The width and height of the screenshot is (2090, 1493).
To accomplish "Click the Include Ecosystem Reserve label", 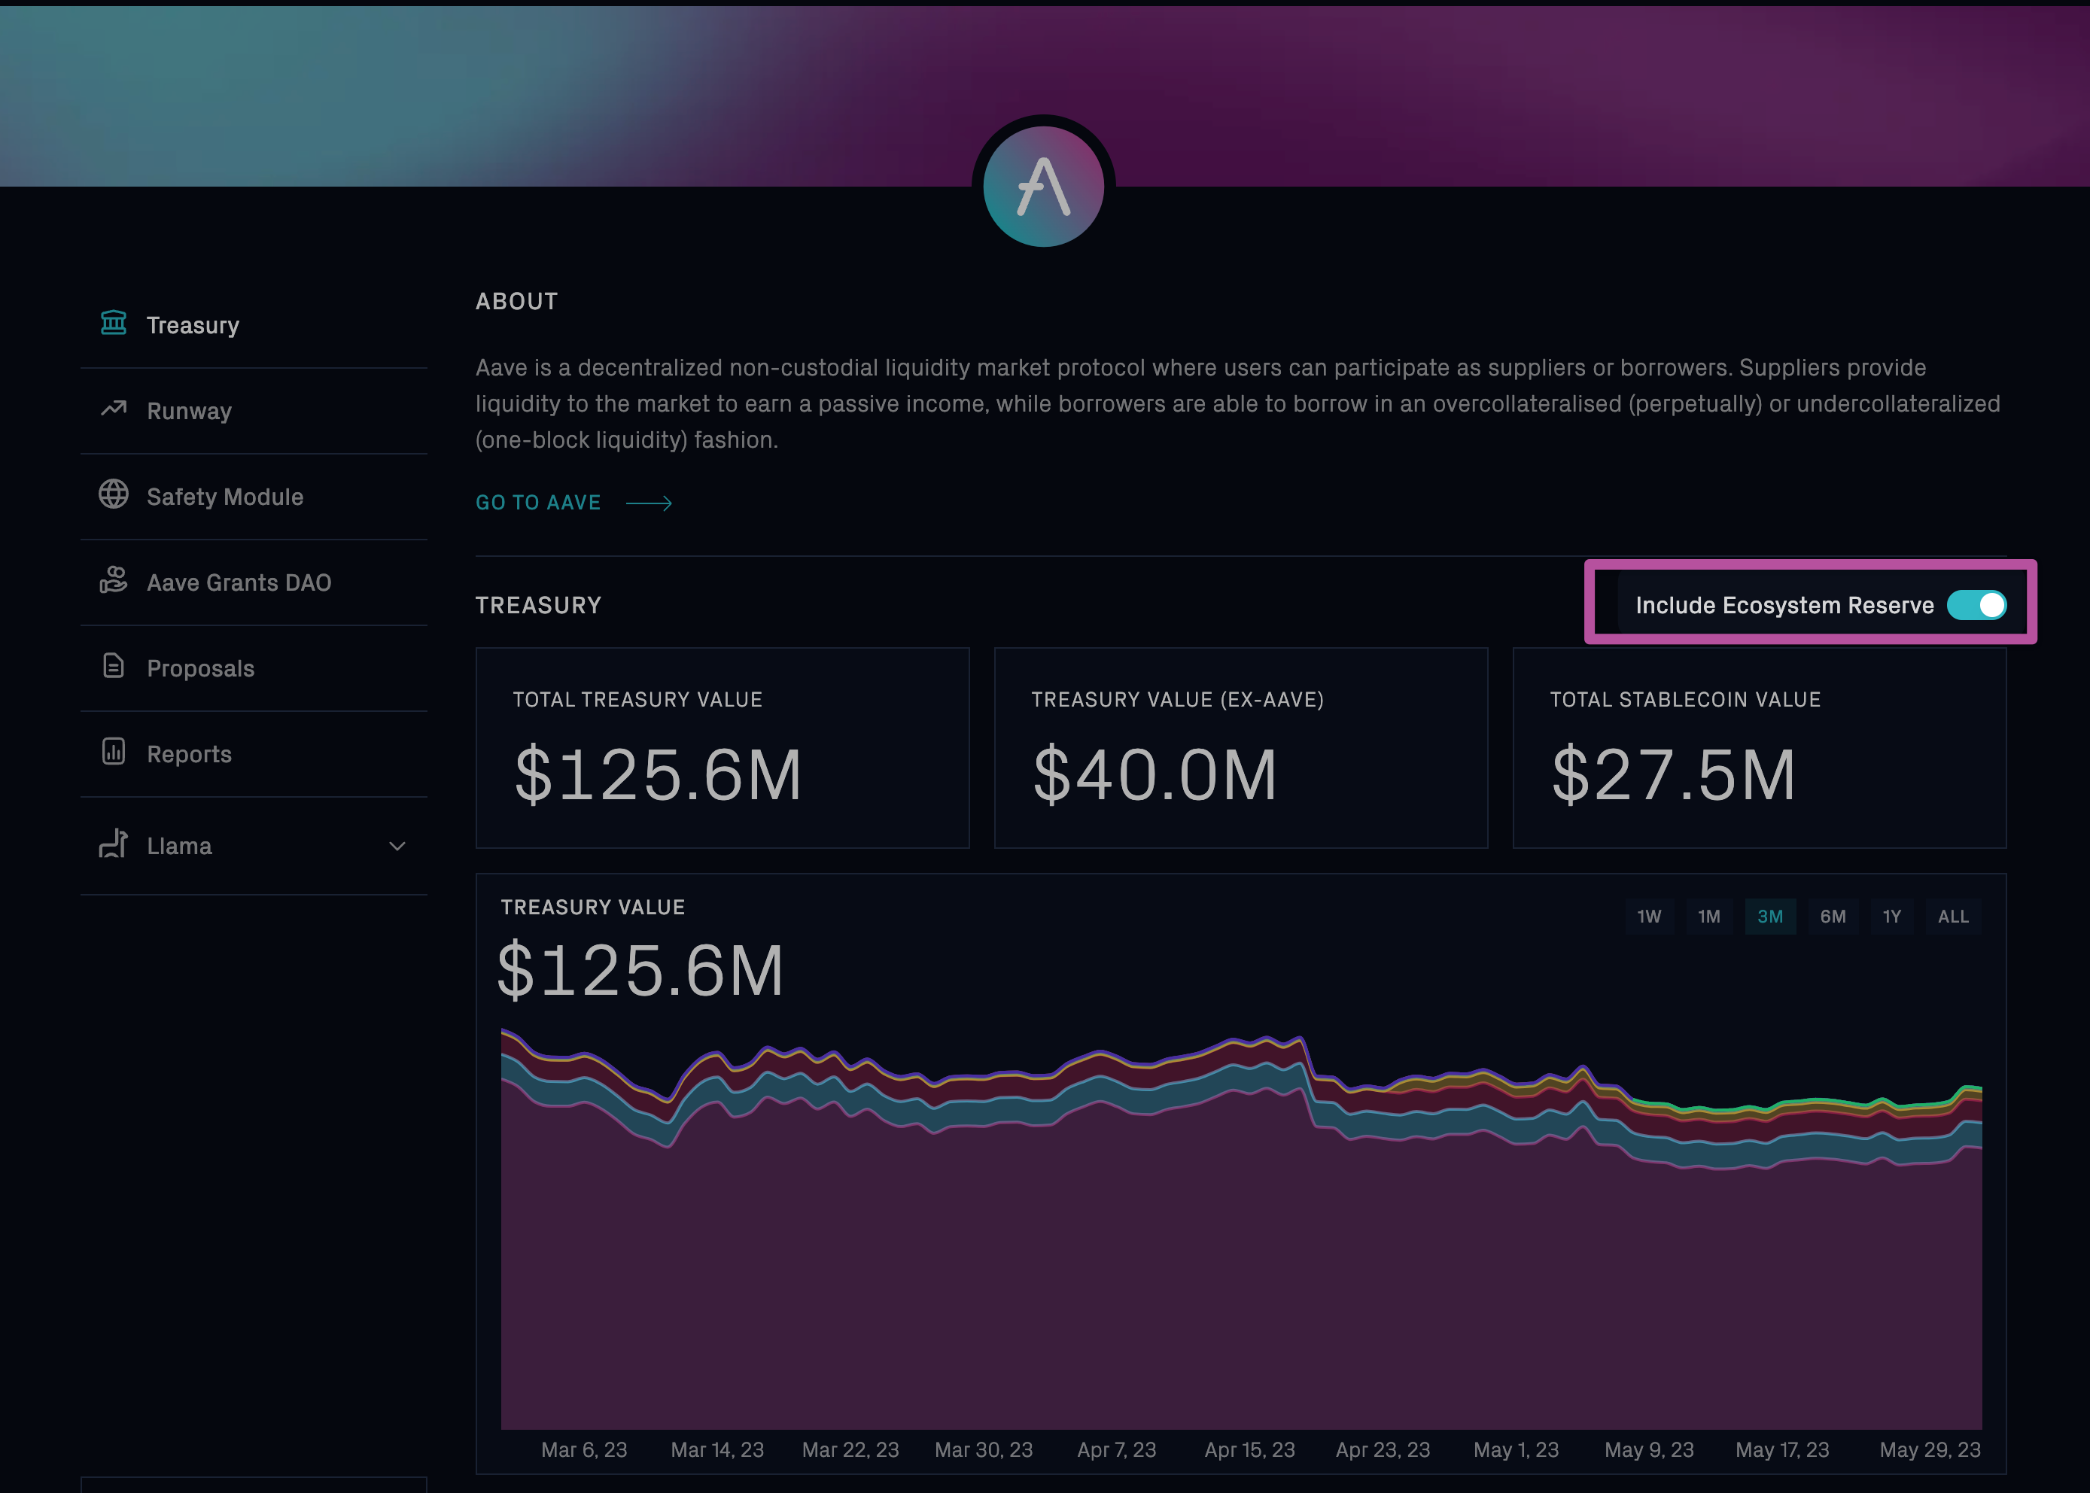I will coord(1784,605).
